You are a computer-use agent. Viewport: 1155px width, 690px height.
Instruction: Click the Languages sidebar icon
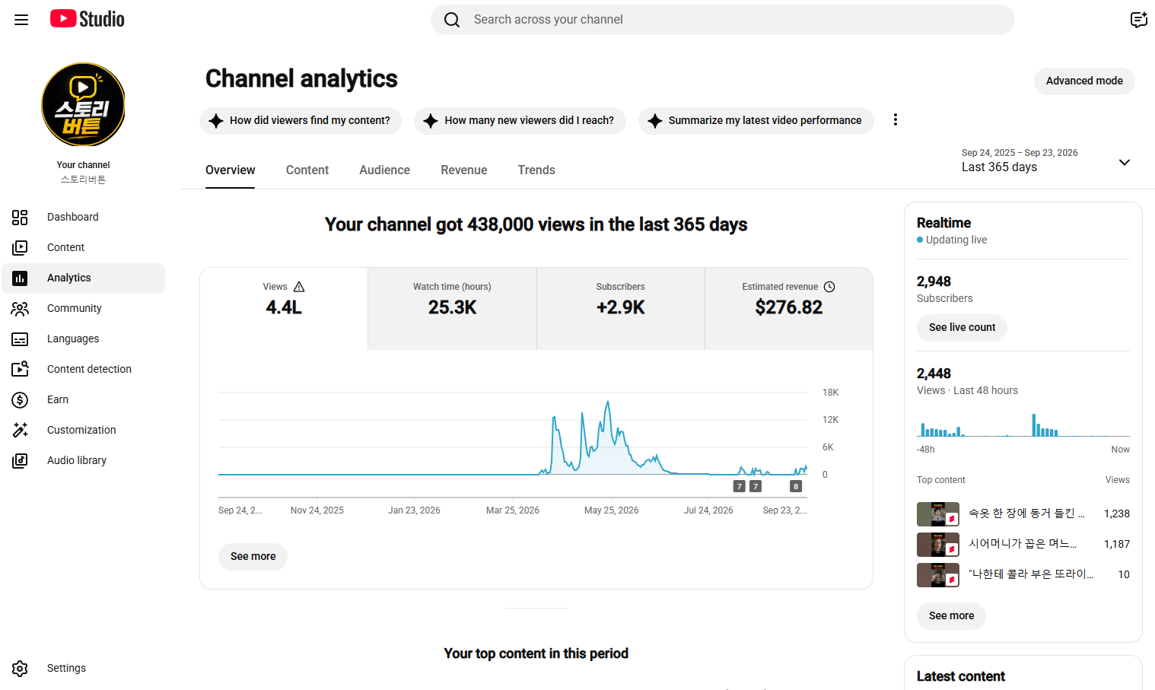coord(20,339)
